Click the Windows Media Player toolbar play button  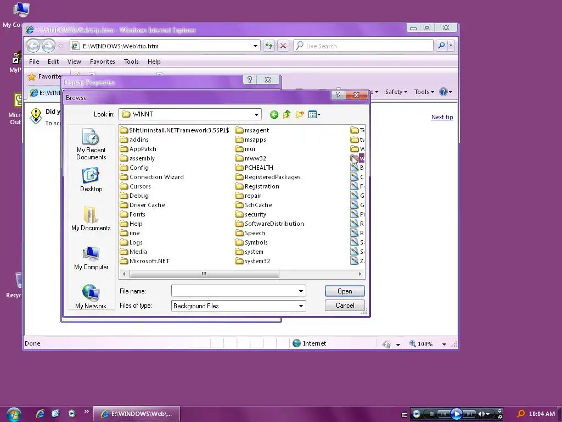(x=456, y=414)
